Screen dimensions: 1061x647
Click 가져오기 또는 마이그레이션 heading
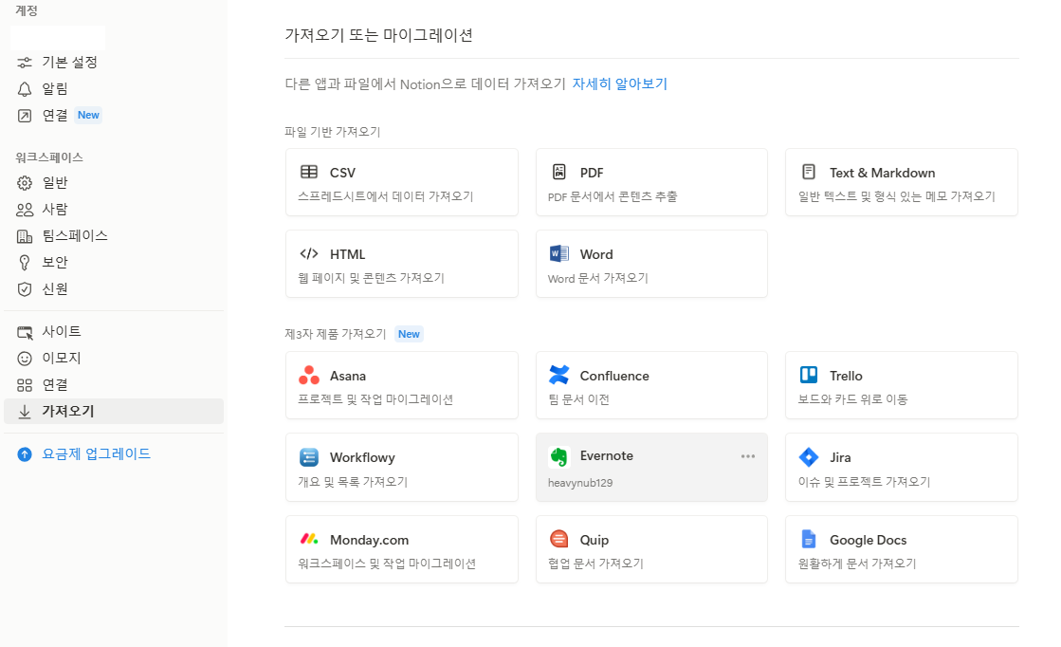[378, 35]
